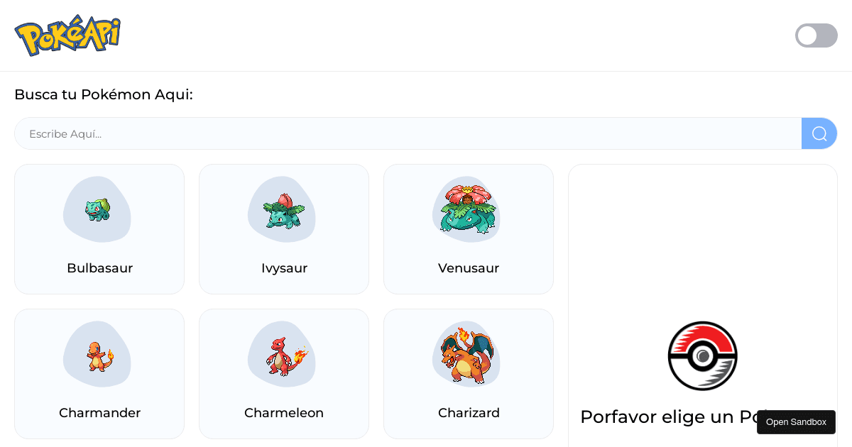Select the Charmeleon sprite image
Image resolution: width=852 pixels, height=447 pixels.
point(282,354)
